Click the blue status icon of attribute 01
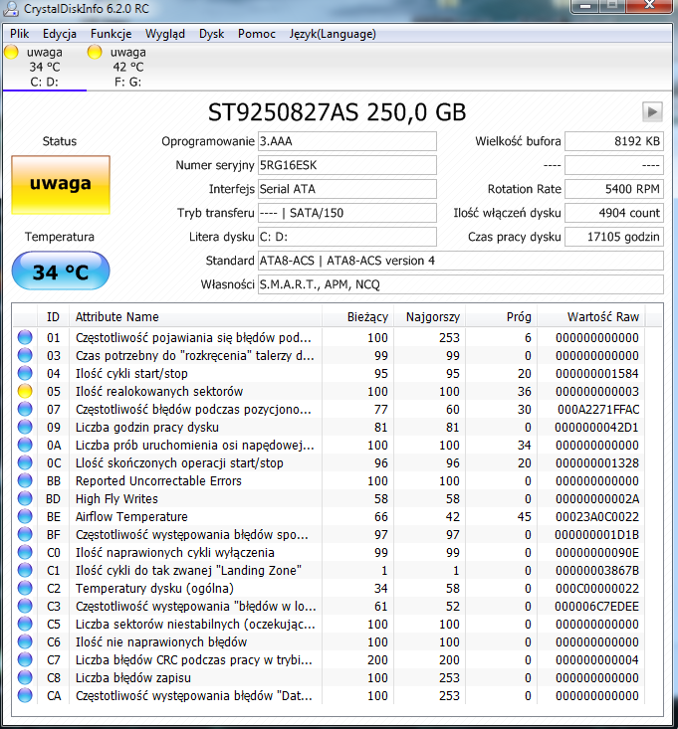The height and width of the screenshot is (729, 678). (25, 337)
